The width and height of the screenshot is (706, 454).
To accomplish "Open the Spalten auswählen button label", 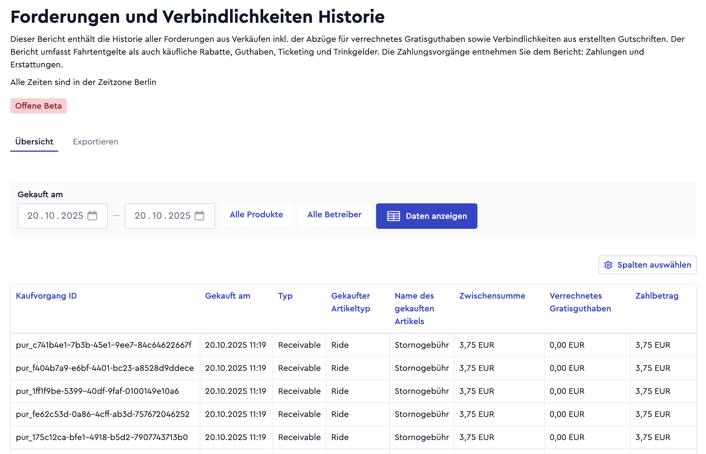I will (654, 265).
